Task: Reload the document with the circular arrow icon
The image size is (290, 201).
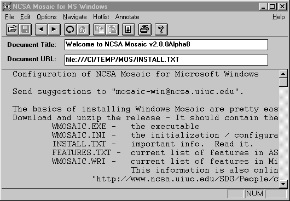Action: click(70, 29)
